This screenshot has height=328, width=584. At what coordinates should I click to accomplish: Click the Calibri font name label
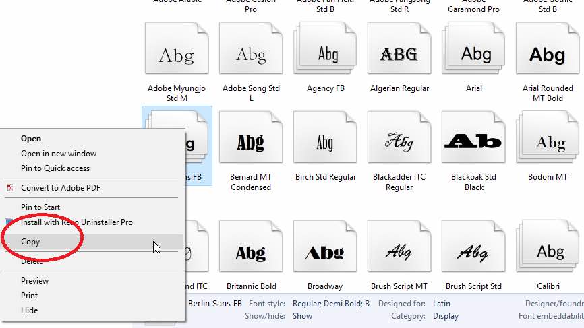click(548, 286)
